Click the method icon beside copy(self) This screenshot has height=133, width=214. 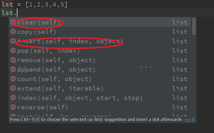point(13,32)
